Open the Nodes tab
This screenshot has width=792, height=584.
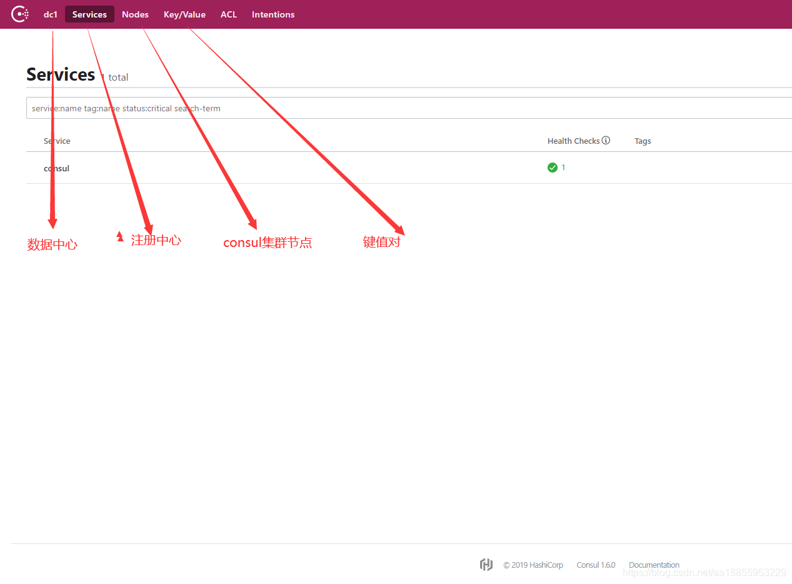click(135, 14)
